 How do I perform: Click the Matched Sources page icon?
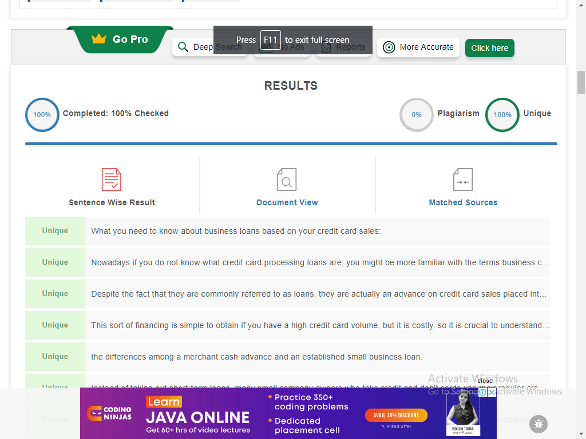pyautogui.click(x=462, y=179)
